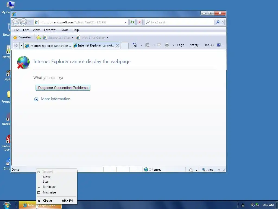Click the Help question mark icon
Screen dimensions: 278x209
[219, 45]
